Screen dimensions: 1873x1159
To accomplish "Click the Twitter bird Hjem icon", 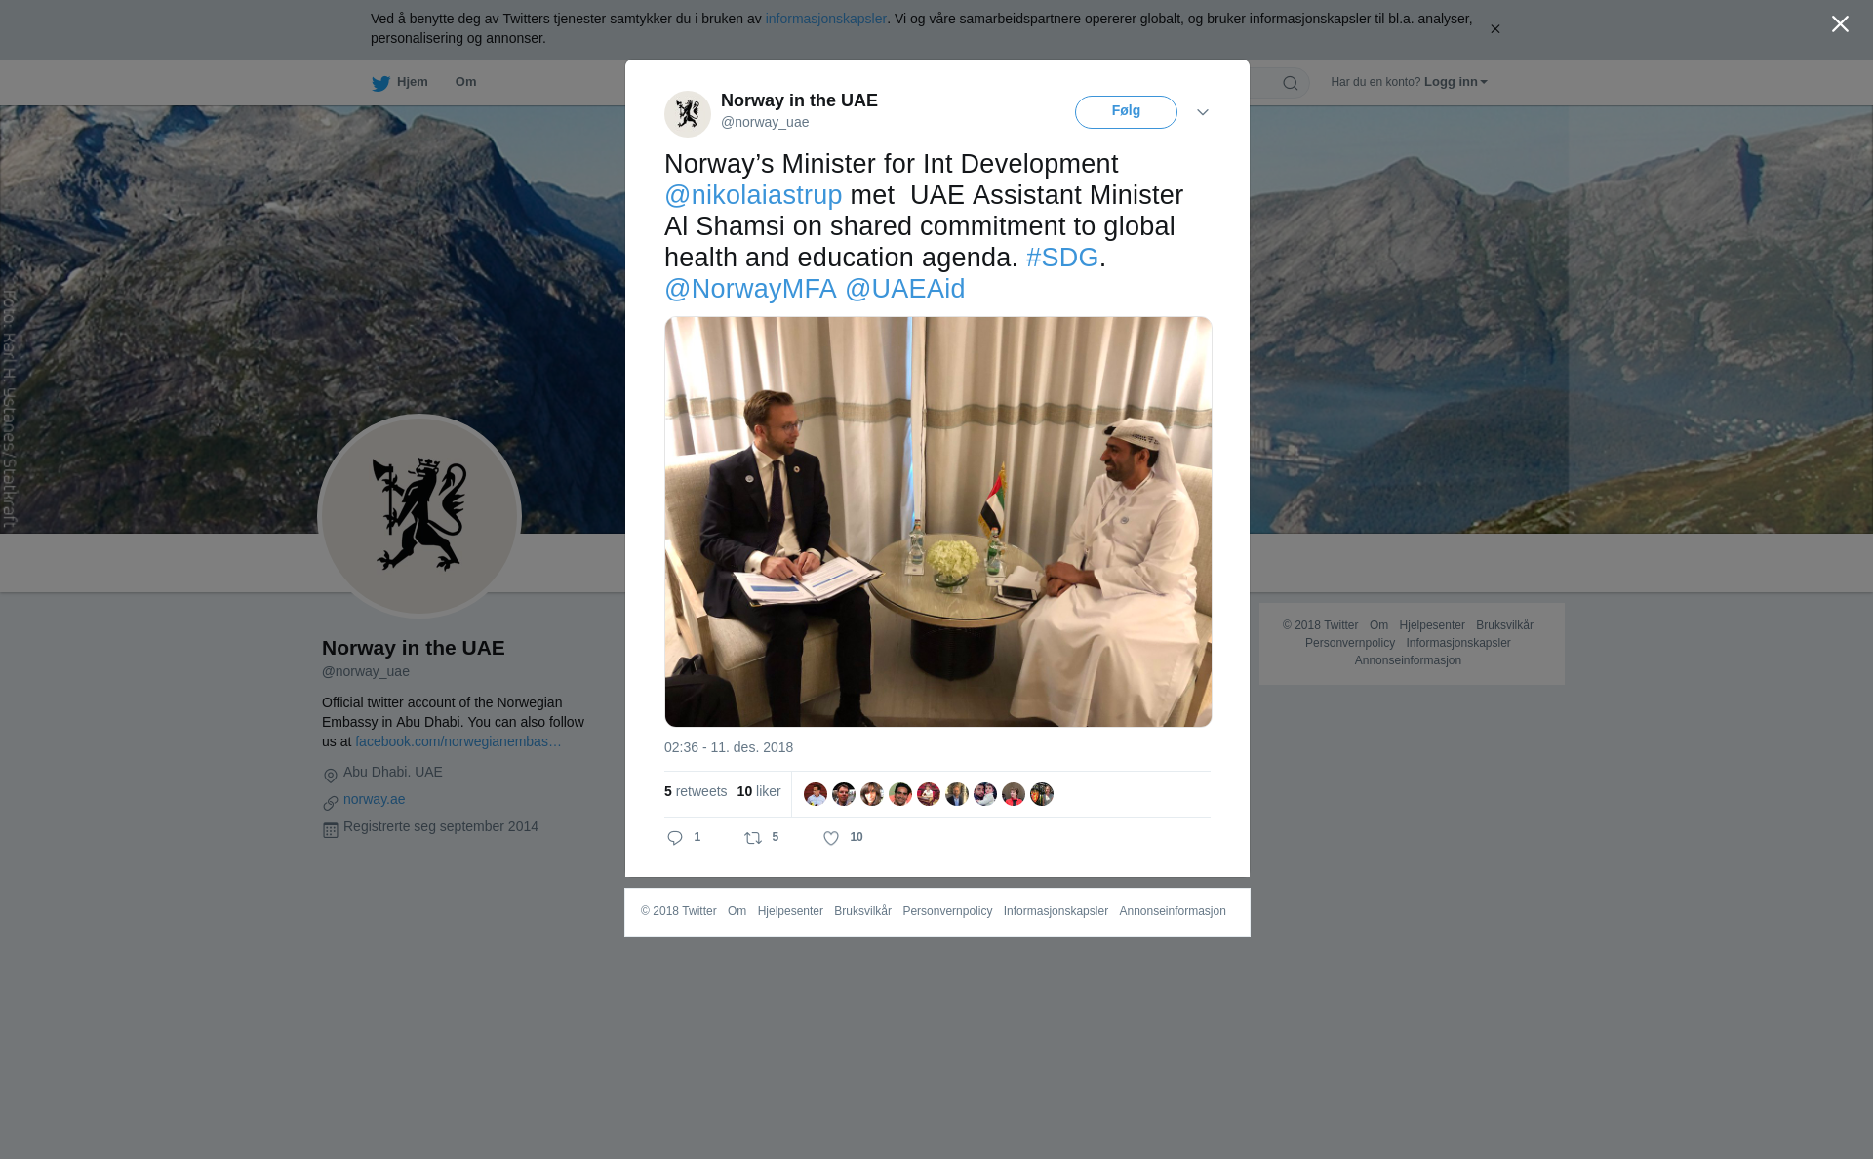I will (x=380, y=83).
